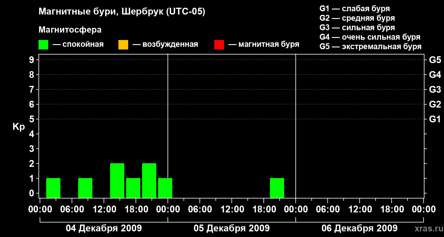Screen dimensions: 444x237
Task: Select the second Kp 2 bar near 20:00
Action: pos(149,180)
